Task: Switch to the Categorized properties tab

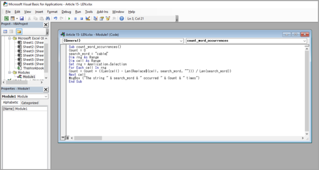Action: click(x=30, y=103)
